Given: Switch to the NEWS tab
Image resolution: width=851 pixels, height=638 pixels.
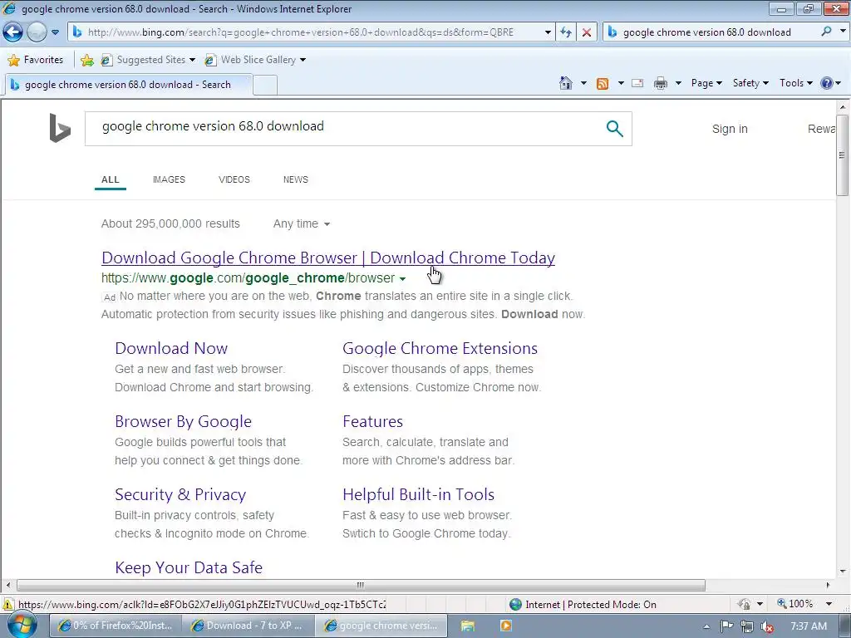Looking at the screenshot, I should [295, 179].
